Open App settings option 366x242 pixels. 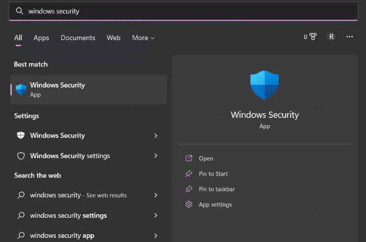215,204
